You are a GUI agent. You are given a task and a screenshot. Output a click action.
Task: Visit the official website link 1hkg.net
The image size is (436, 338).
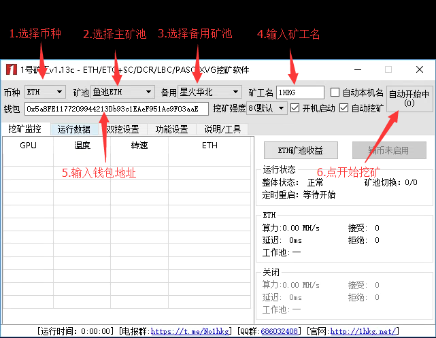click(x=363, y=331)
